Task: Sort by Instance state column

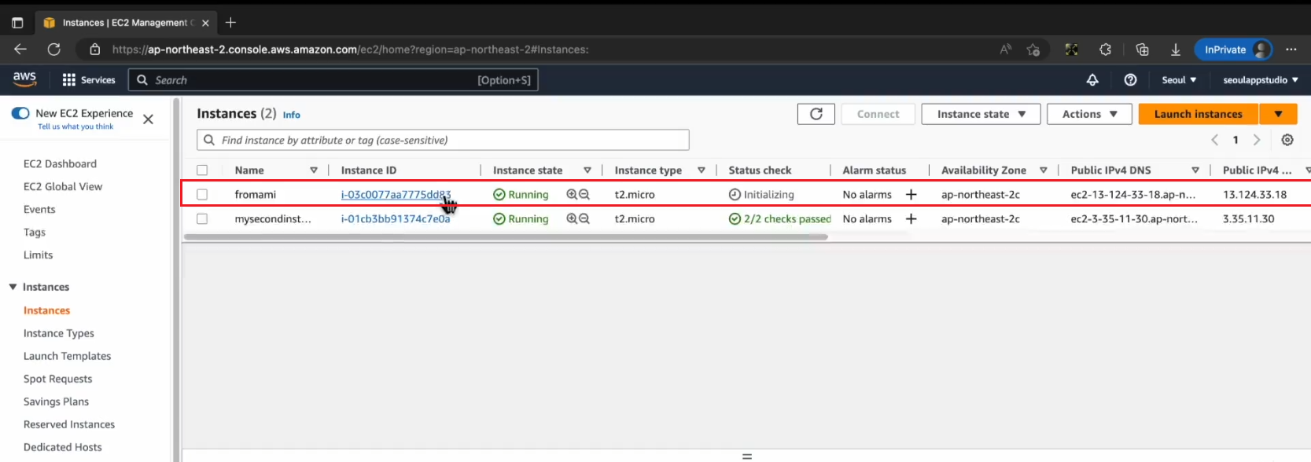Action: [x=587, y=170]
